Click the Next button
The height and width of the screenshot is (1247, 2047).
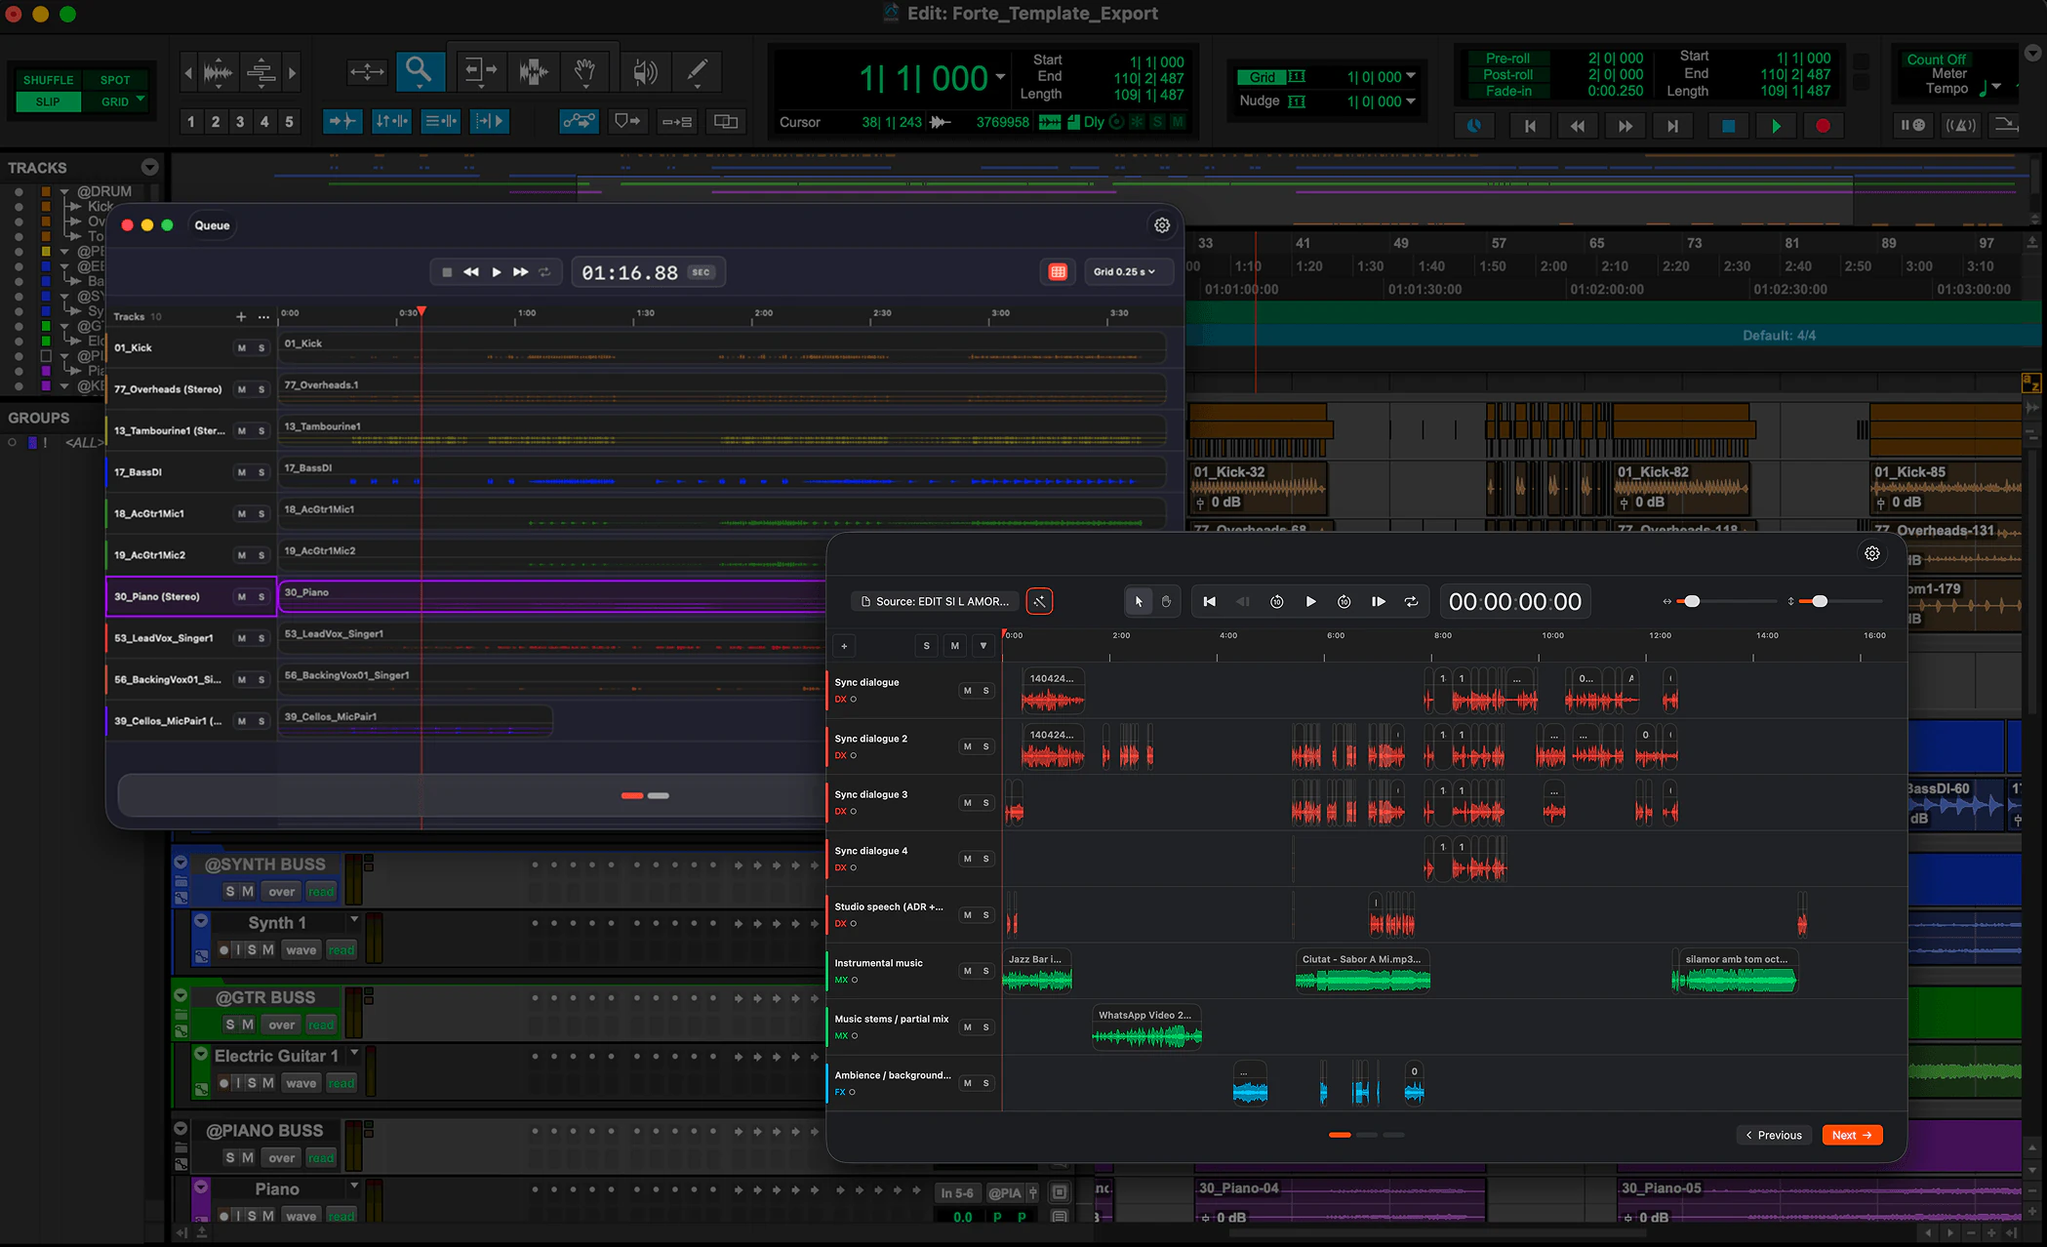coord(1852,1135)
